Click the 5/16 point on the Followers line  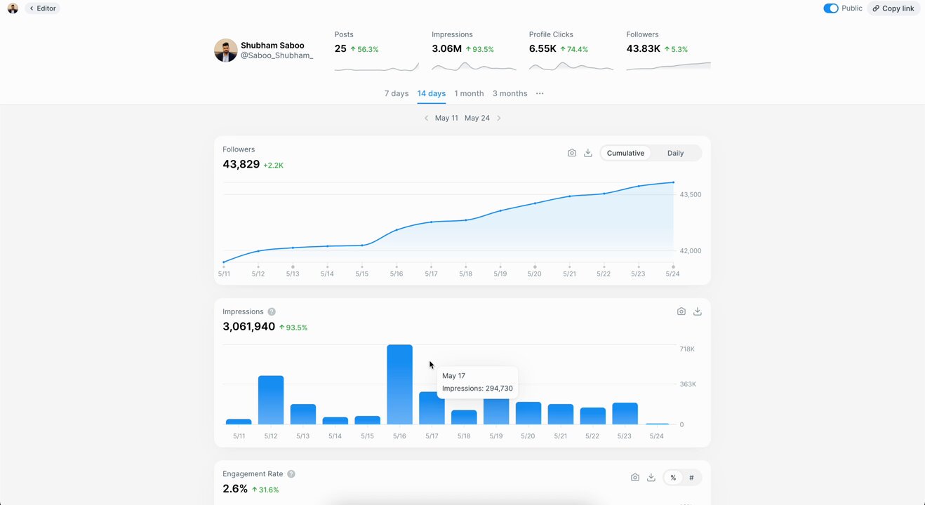tap(397, 230)
